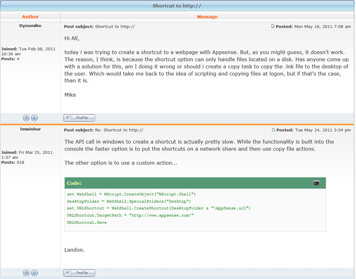Click the Author column header
The image size is (356, 279).
[30, 17]
